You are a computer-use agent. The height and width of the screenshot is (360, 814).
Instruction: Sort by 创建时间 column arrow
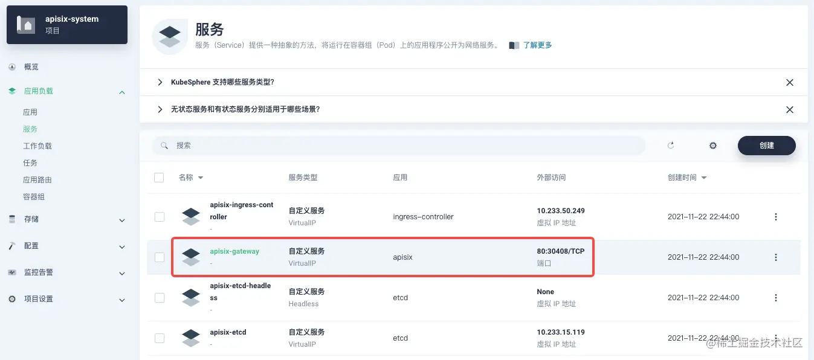coord(704,178)
